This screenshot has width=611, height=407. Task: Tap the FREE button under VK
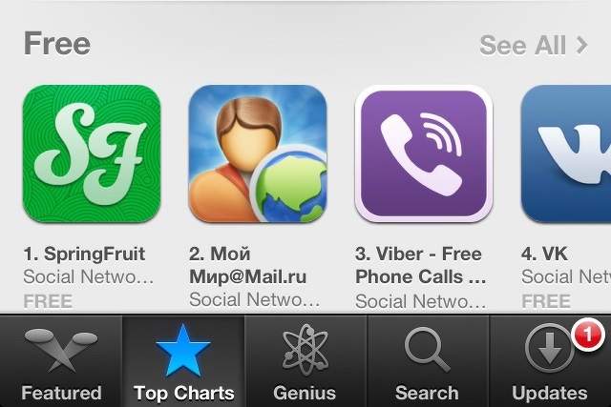click(x=546, y=301)
